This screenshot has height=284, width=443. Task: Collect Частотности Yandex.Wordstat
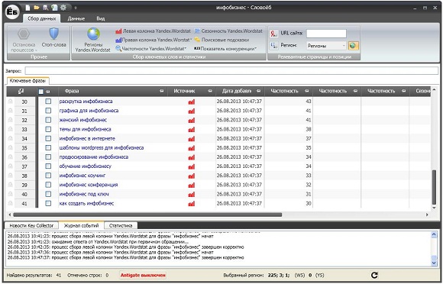151,49
